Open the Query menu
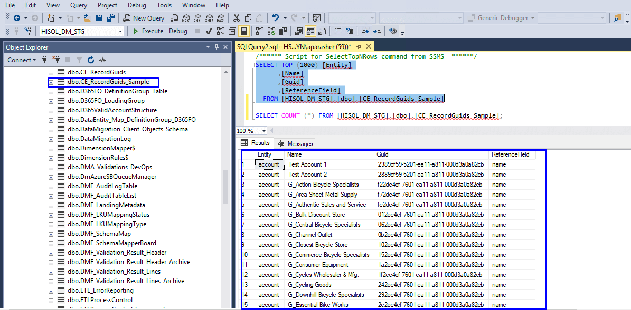The height and width of the screenshot is (310, 631). point(79,5)
